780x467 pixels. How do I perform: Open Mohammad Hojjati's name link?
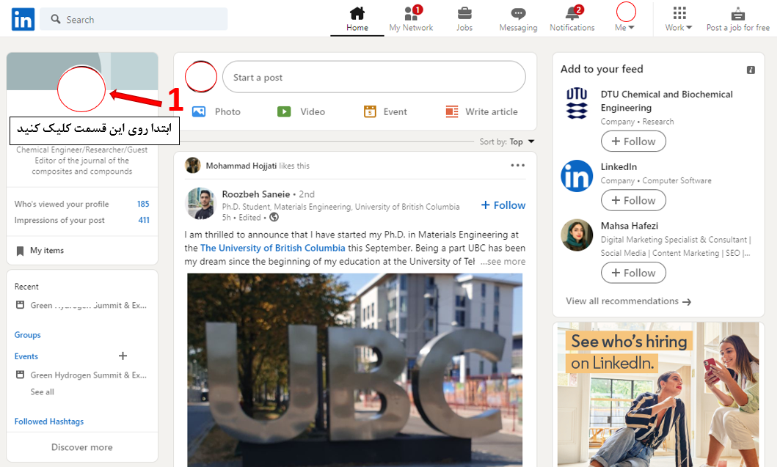tap(241, 166)
